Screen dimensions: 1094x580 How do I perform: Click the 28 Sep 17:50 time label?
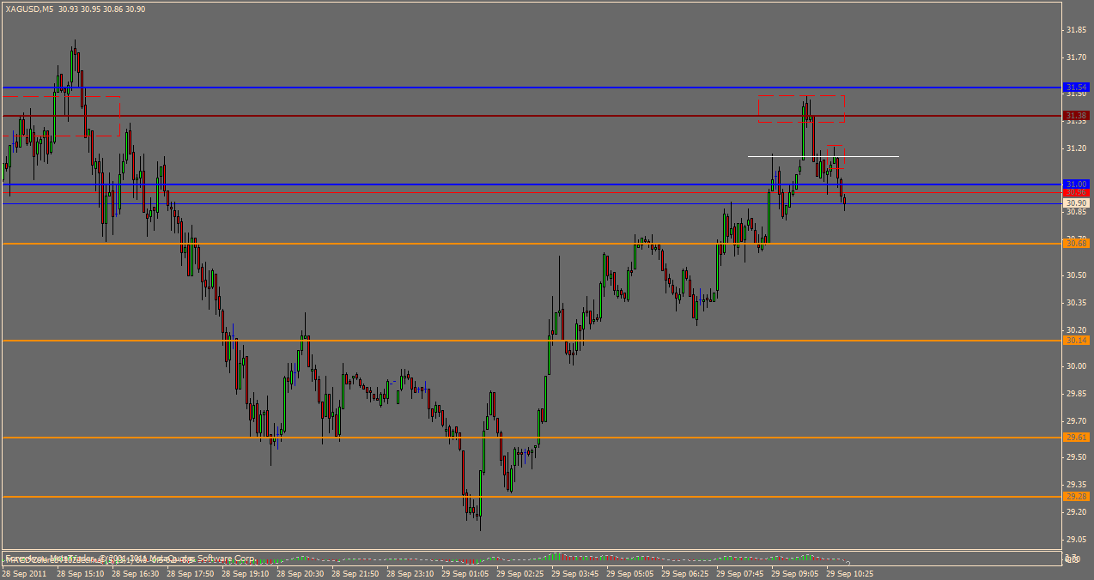click(191, 572)
